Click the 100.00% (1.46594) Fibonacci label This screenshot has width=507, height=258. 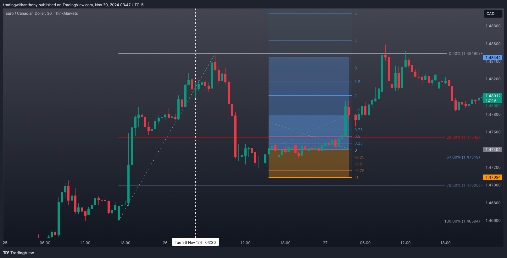pyautogui.click(x=462, y=221)
